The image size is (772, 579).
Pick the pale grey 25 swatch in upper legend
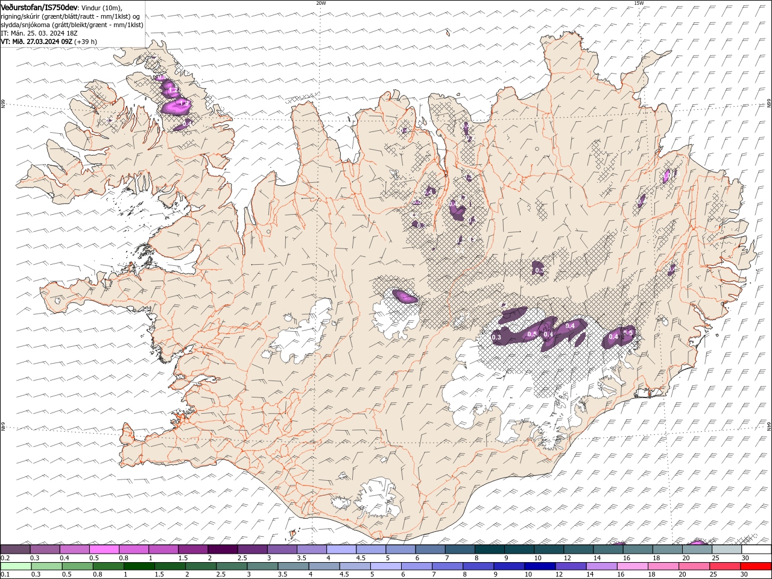point(726,549)
